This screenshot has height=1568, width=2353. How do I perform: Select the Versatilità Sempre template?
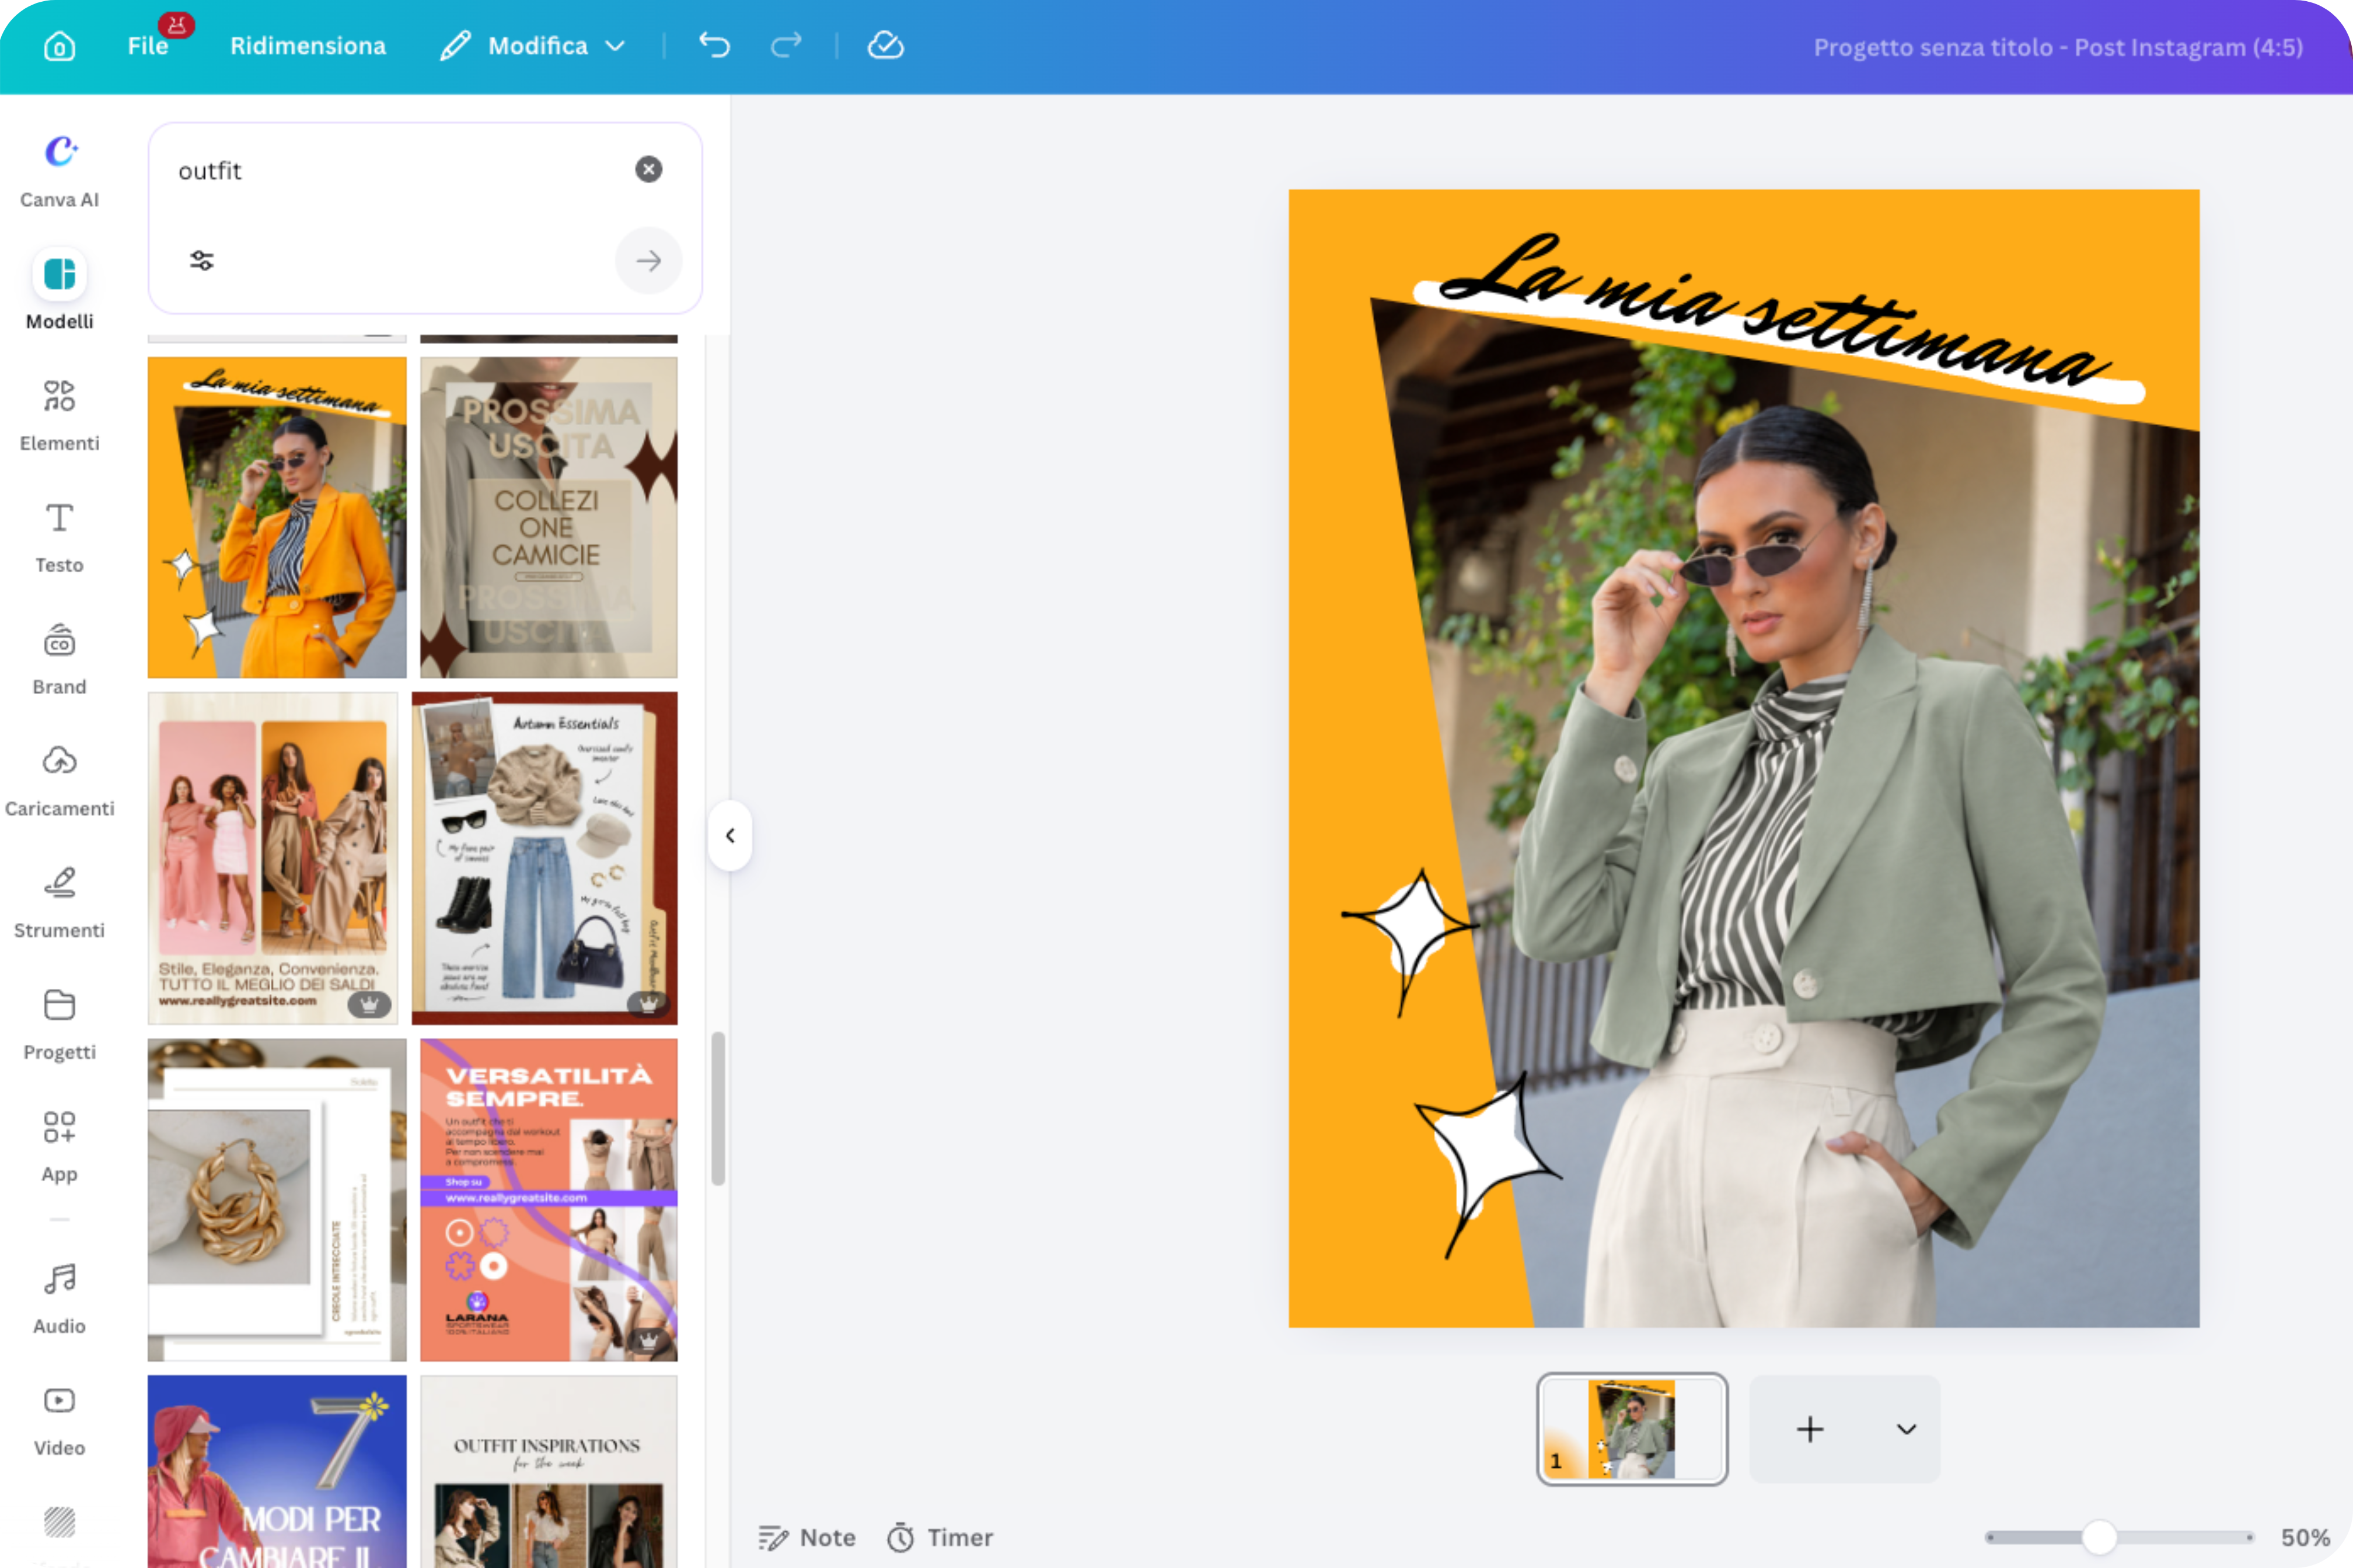click(x=548, y=1199)
